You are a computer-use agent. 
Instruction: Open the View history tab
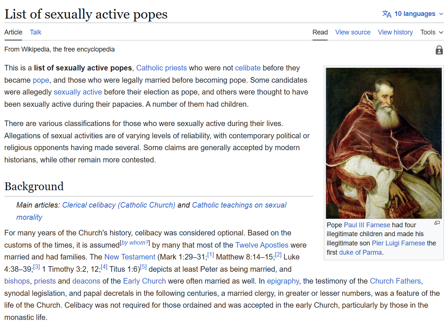pyautogui.click(x=395, y=32)
